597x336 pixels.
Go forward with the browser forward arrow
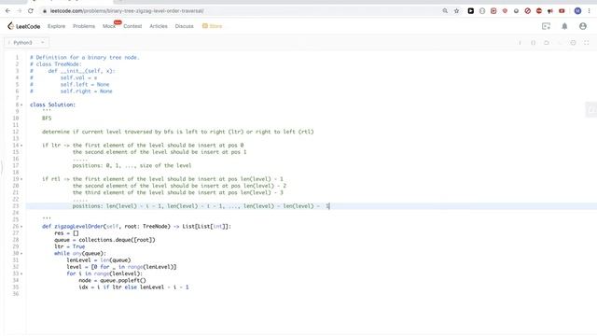coord(20,11)
